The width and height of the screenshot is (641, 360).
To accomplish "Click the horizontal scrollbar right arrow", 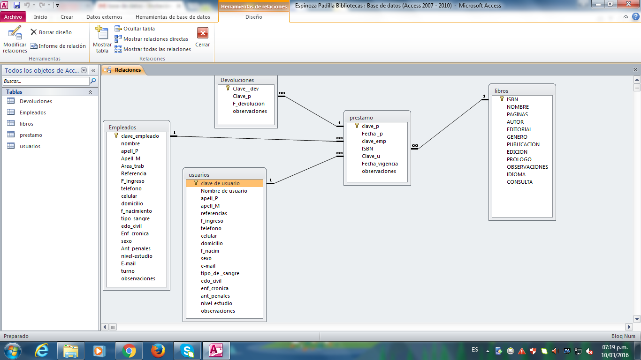I will pos(629,327).
